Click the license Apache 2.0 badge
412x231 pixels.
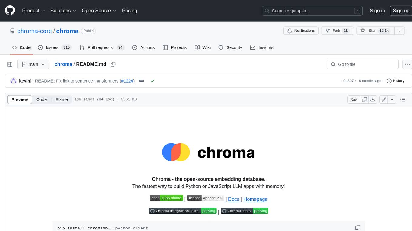tap(206, 198)
